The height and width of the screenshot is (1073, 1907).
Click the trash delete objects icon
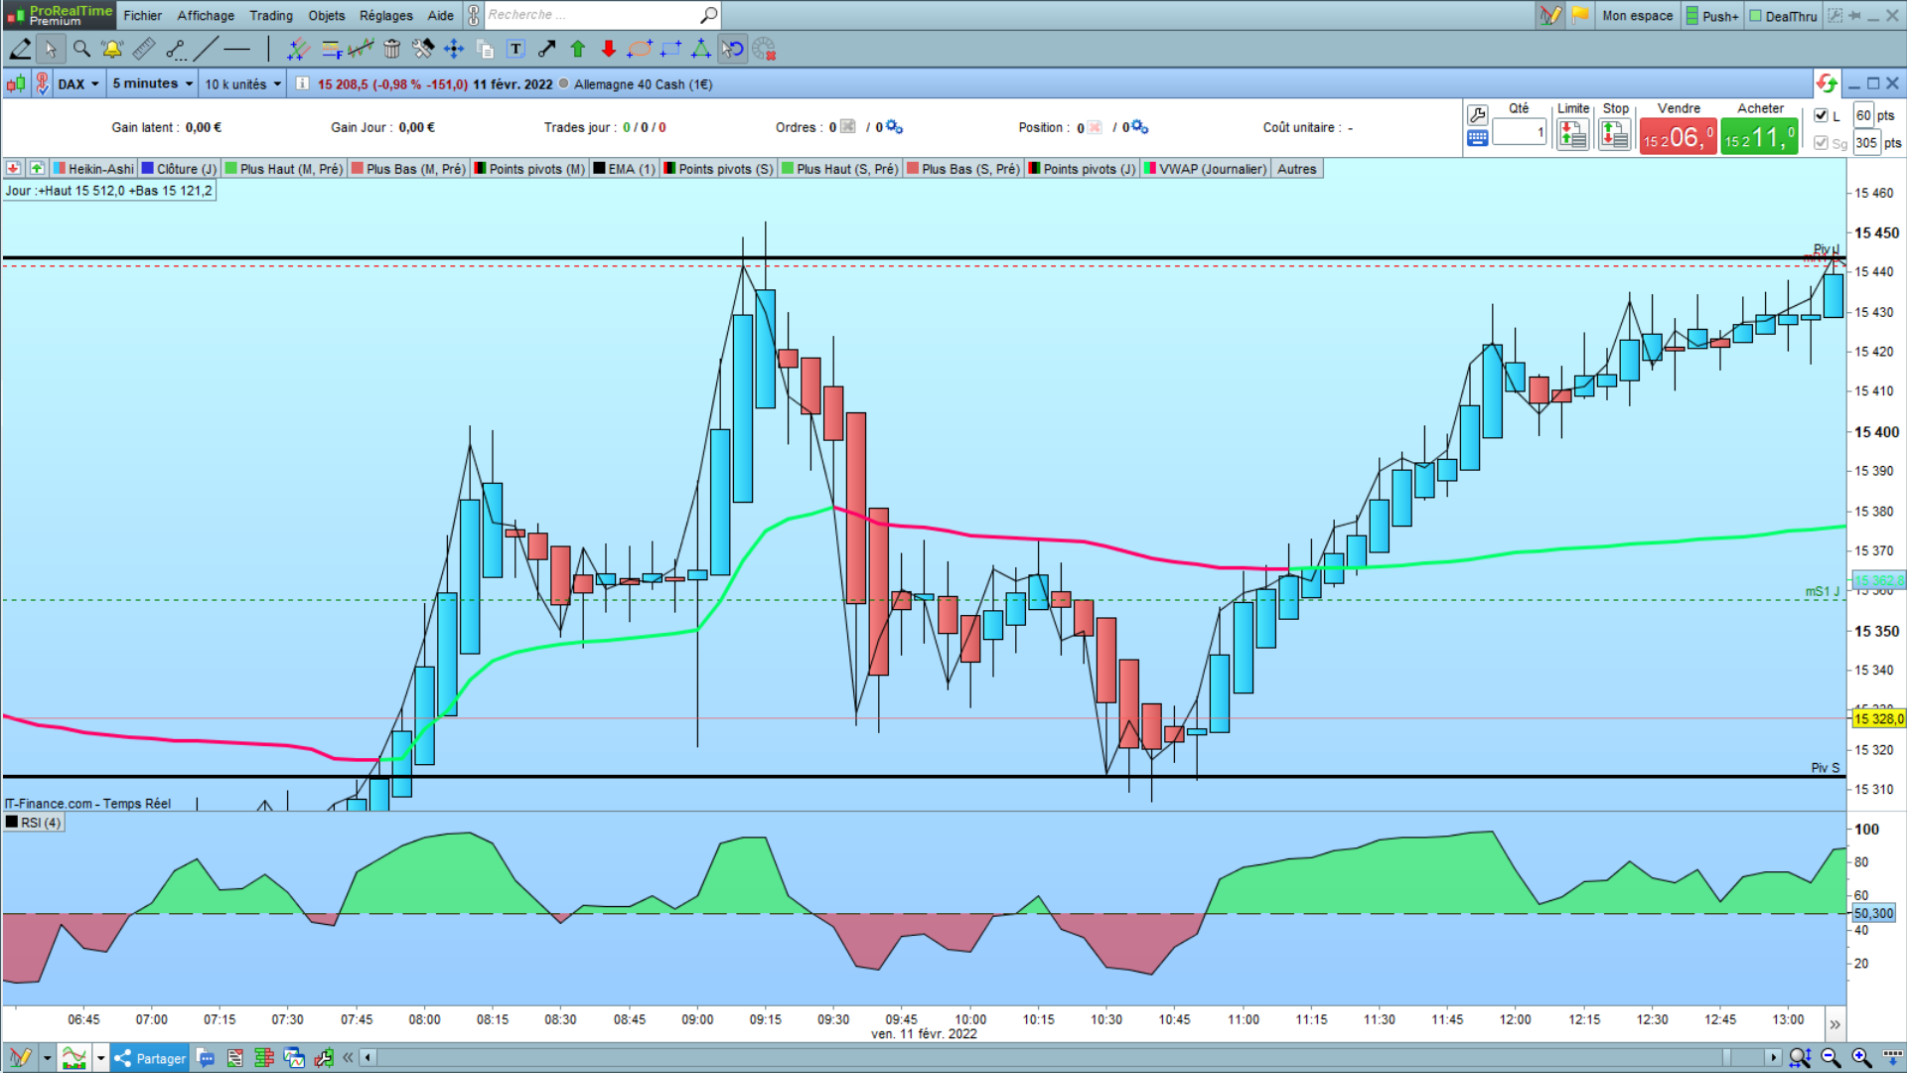pos(392,49)
